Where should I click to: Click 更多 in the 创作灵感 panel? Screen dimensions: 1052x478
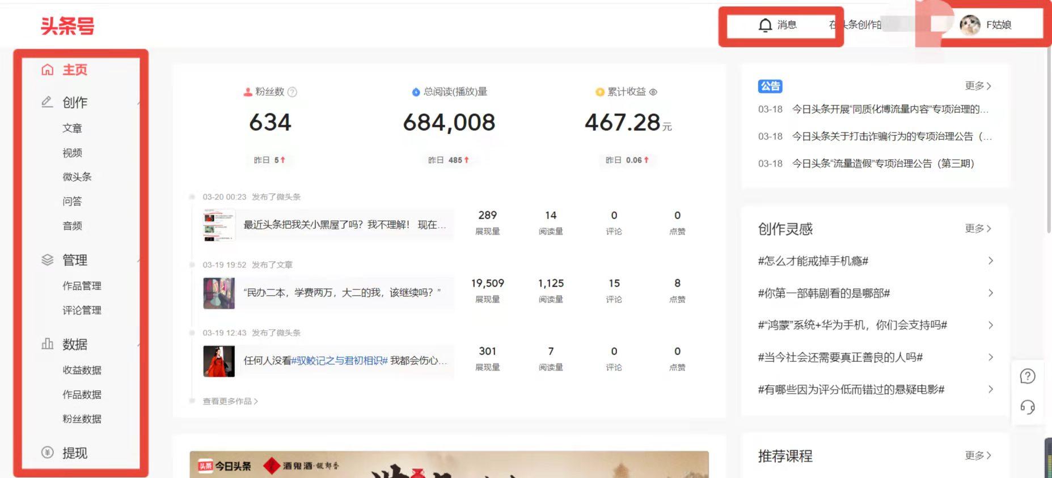[978, 228]
